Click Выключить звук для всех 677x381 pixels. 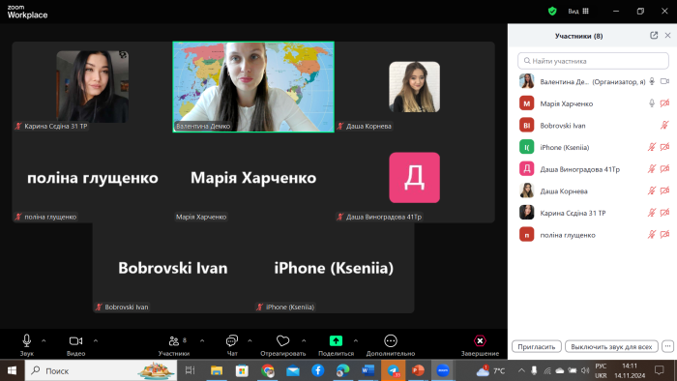(x=611, y=346)
